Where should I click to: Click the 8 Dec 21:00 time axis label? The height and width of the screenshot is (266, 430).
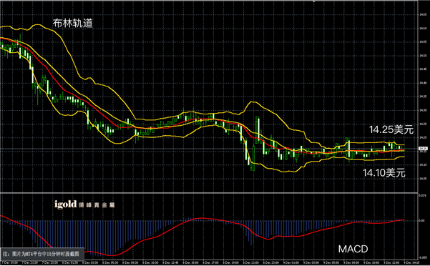(250, 262)
